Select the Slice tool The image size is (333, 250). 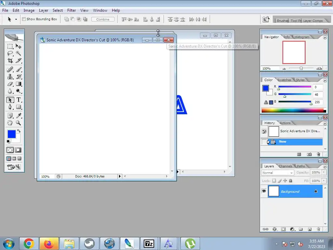tap(19, 60)
